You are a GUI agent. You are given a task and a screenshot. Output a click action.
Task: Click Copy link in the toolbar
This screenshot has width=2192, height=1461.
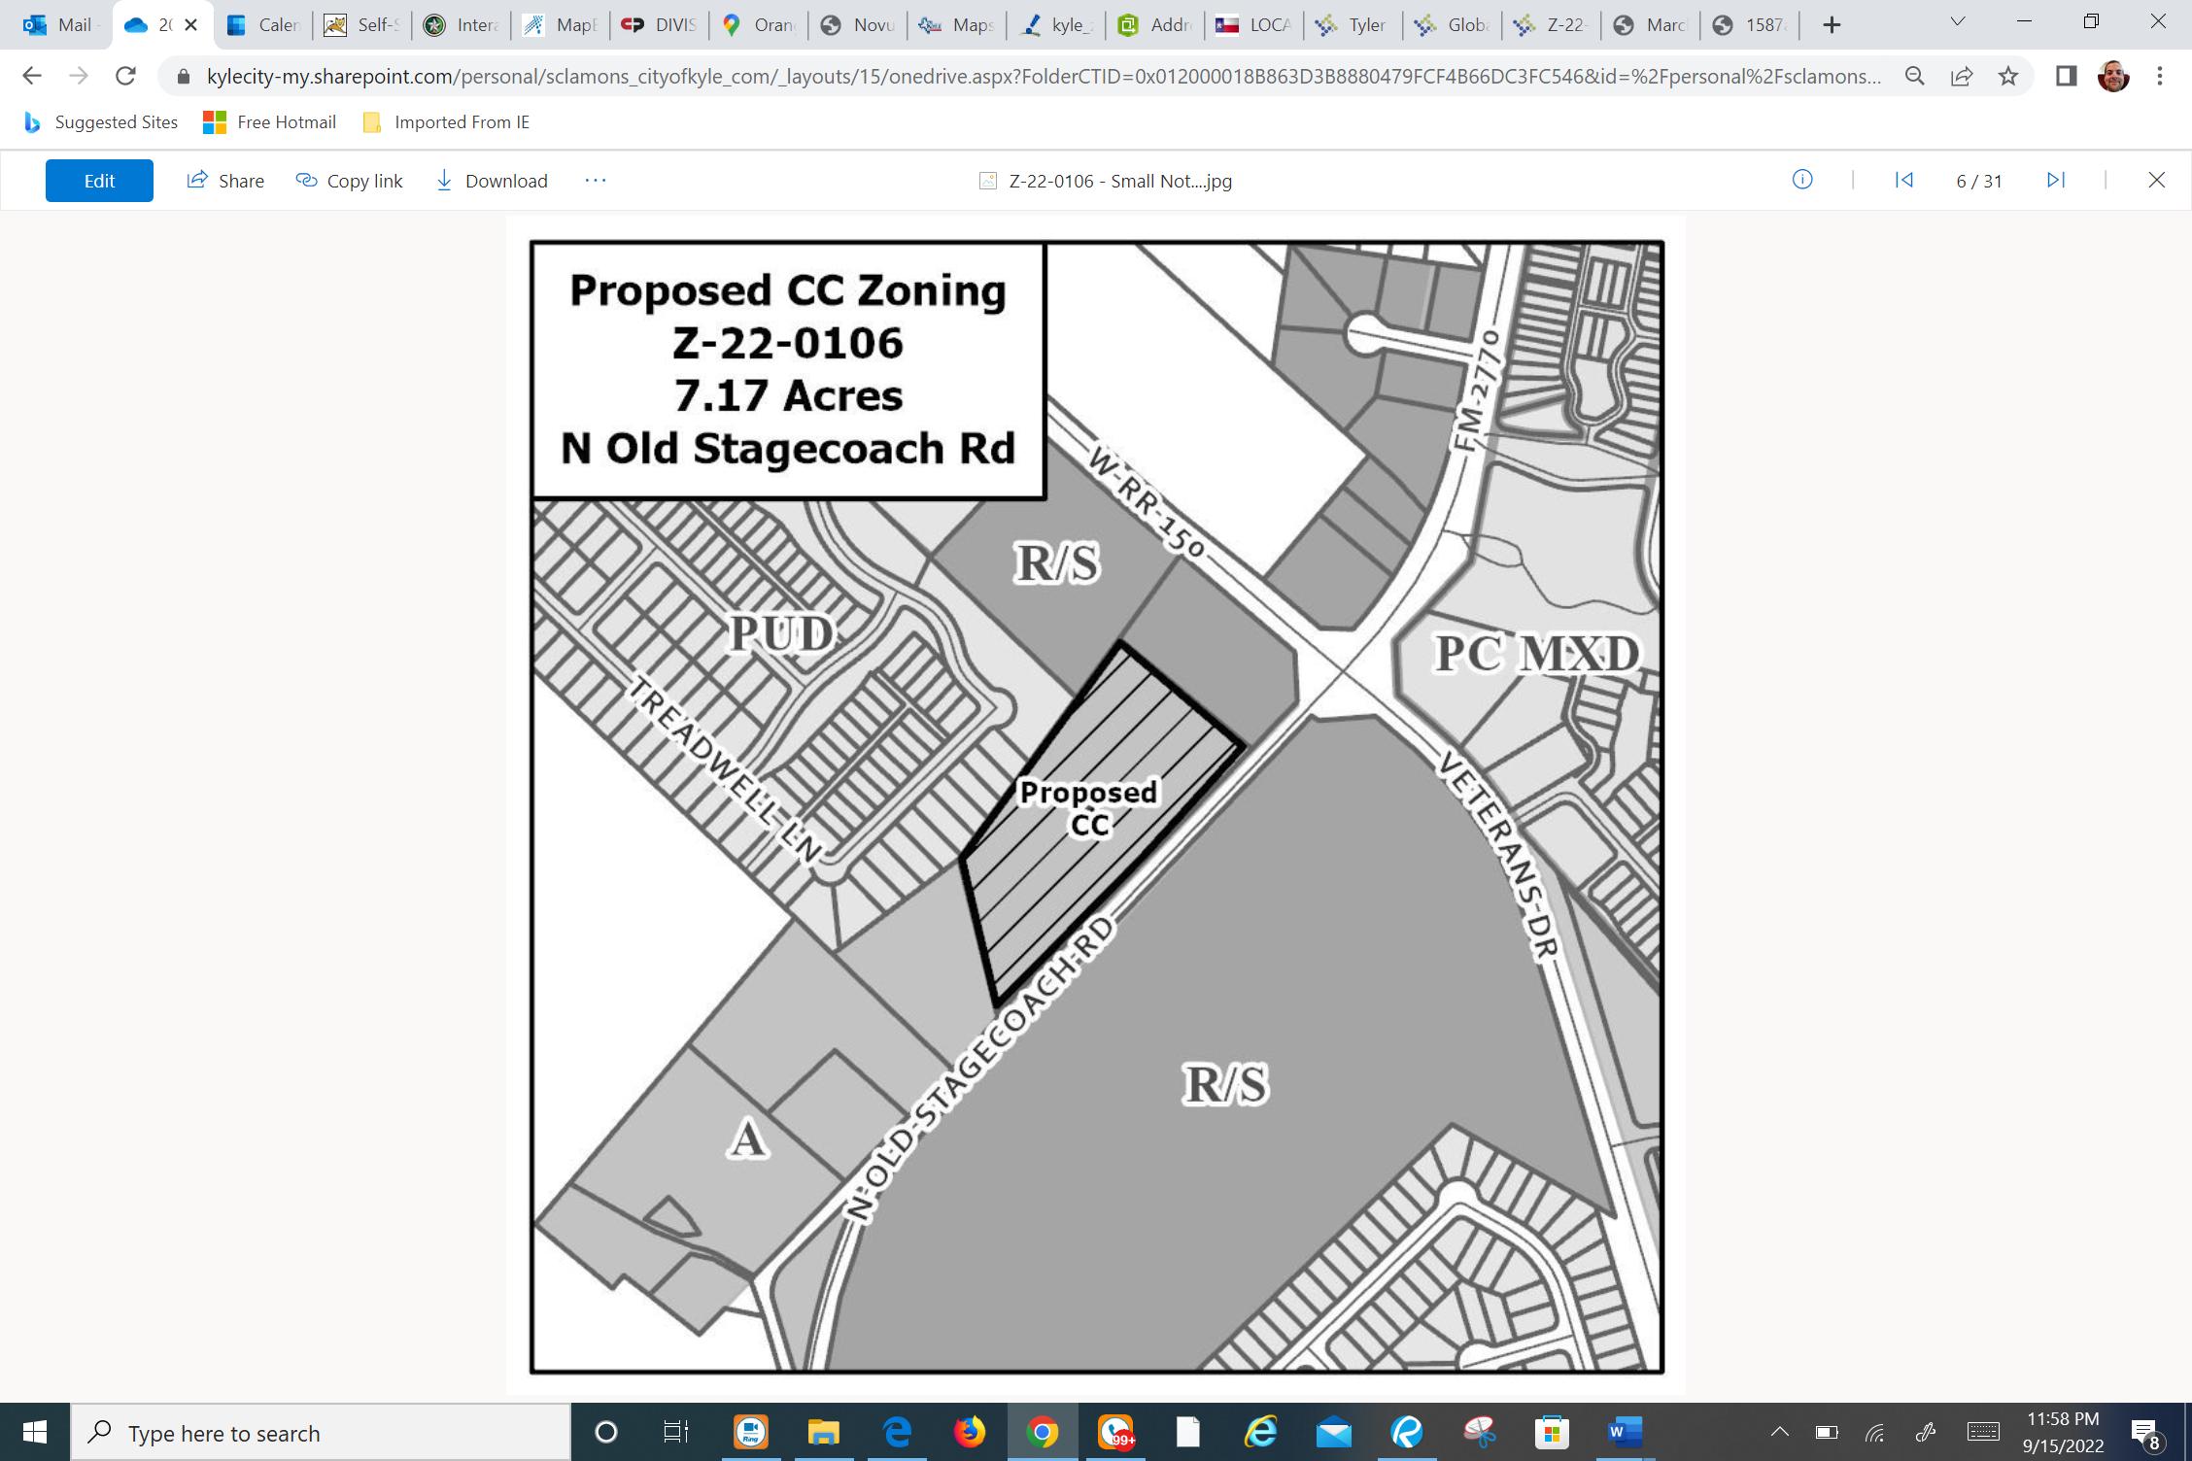click(349, 181)
